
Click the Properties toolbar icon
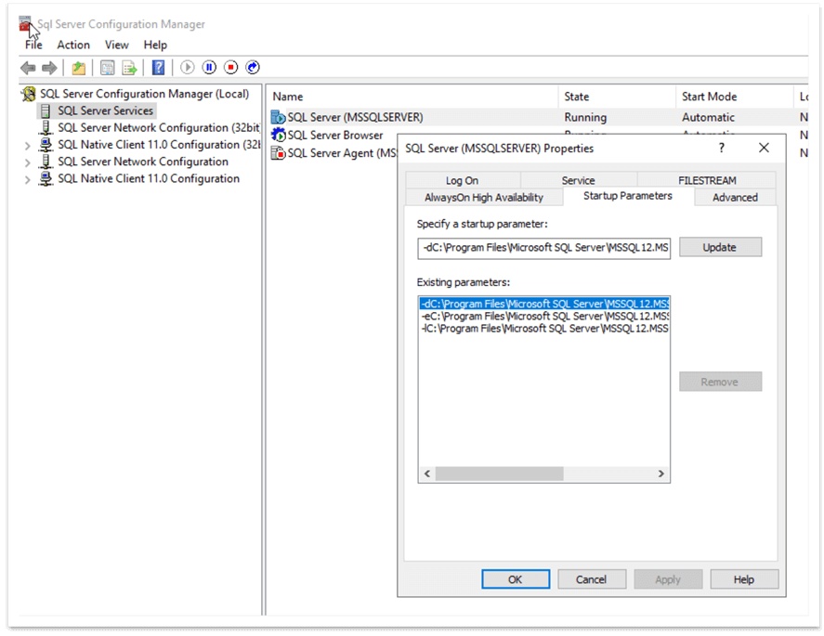pos(107,67)
